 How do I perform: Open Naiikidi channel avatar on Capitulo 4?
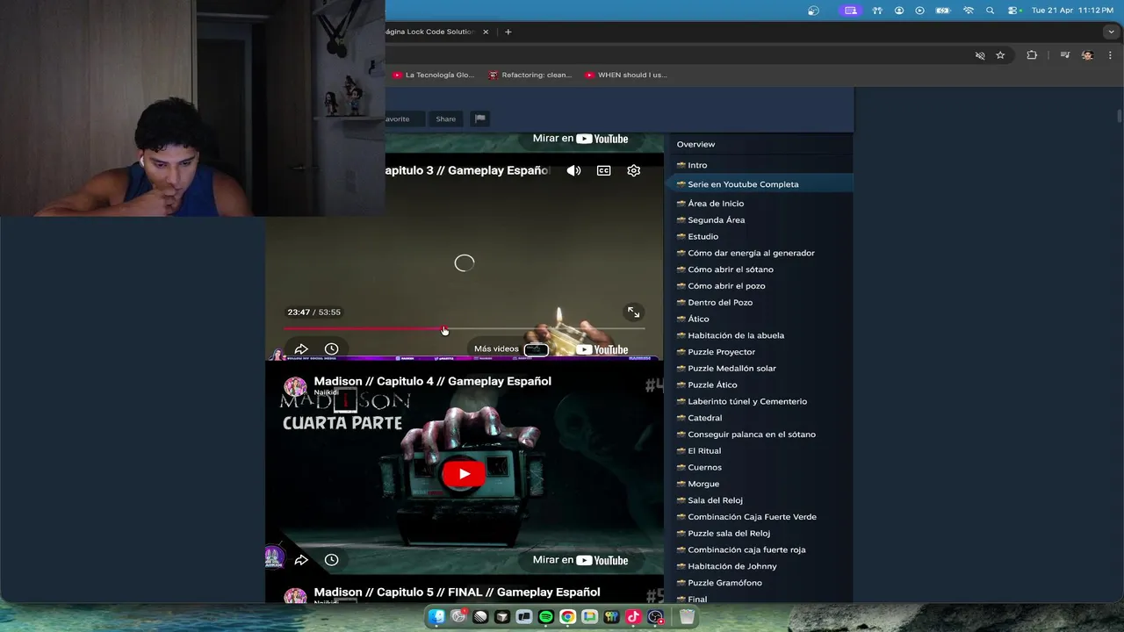coord(295,386)
